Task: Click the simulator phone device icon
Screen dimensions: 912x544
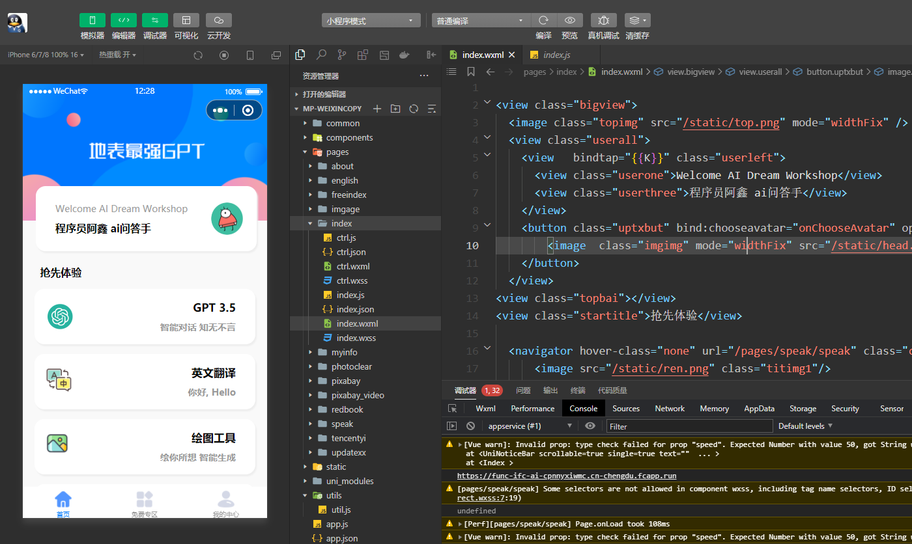Action: 250,55
